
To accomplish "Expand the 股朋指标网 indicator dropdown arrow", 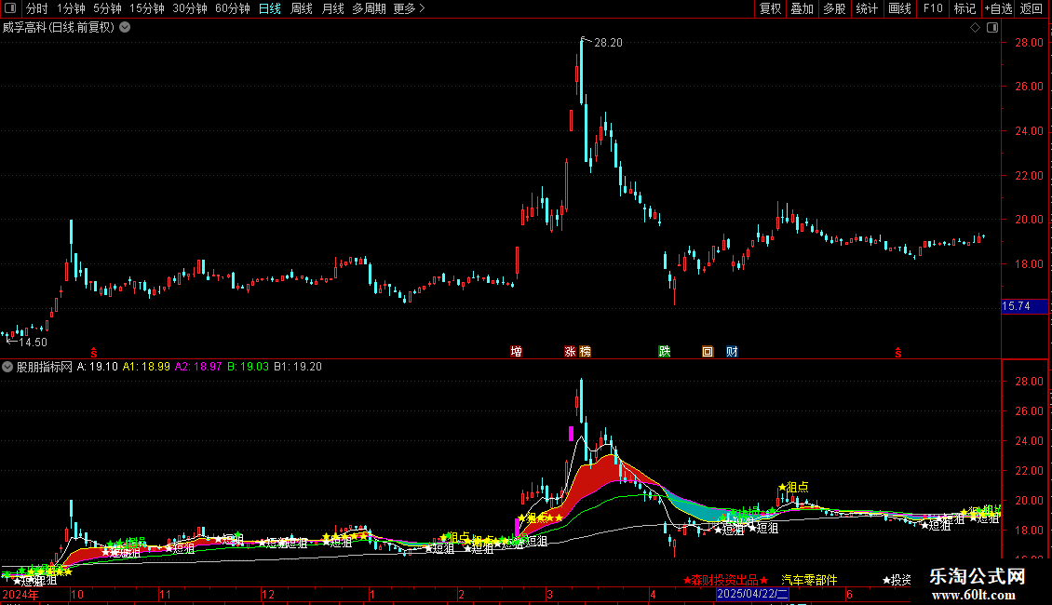I will coord(7,367).
